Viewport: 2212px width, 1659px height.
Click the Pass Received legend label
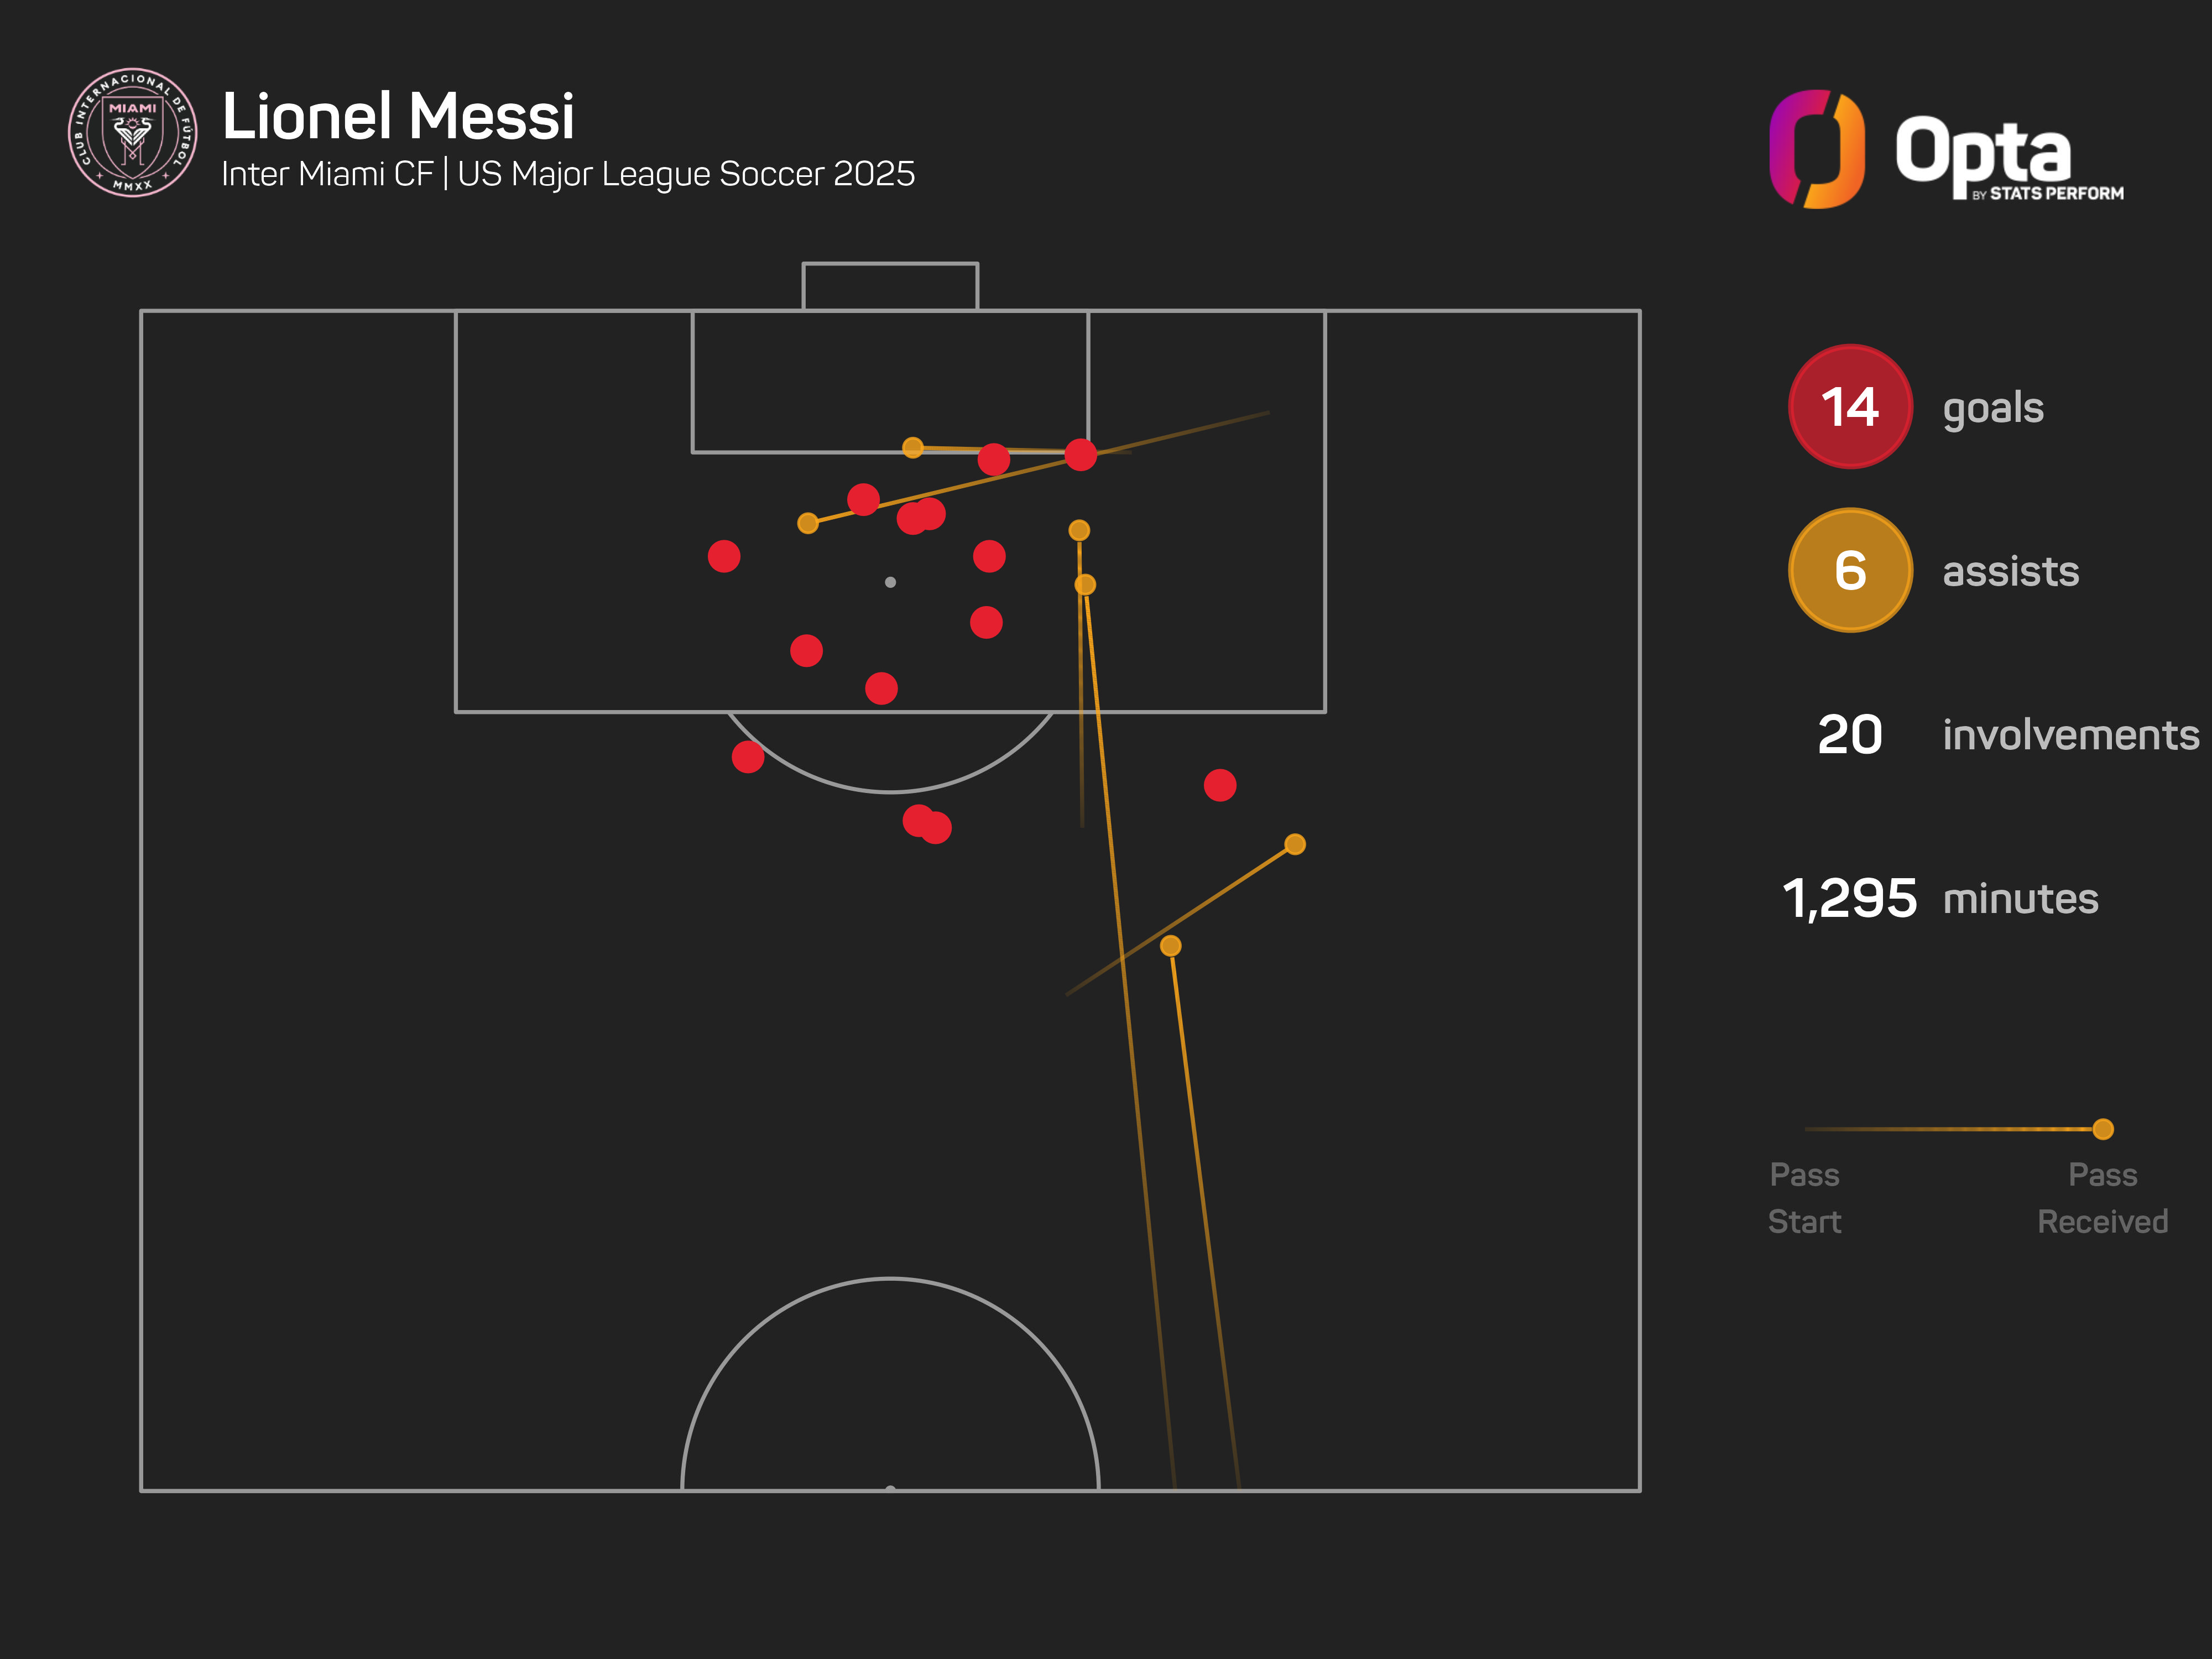click(2102, 1197)
